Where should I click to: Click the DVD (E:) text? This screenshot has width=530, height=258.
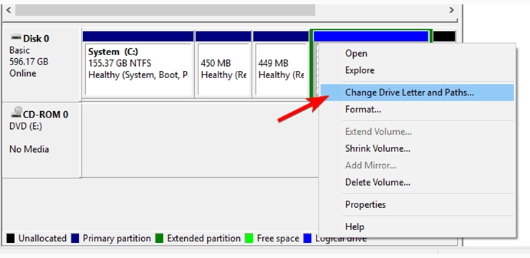26,126
